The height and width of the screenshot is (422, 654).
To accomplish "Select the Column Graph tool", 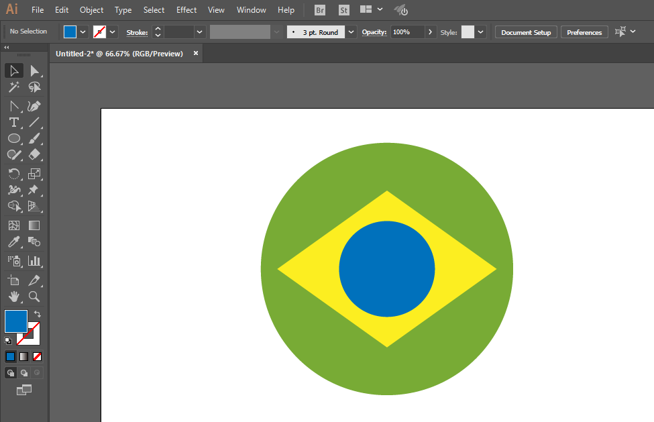I will pyautogui.click(x=34, y=261).
